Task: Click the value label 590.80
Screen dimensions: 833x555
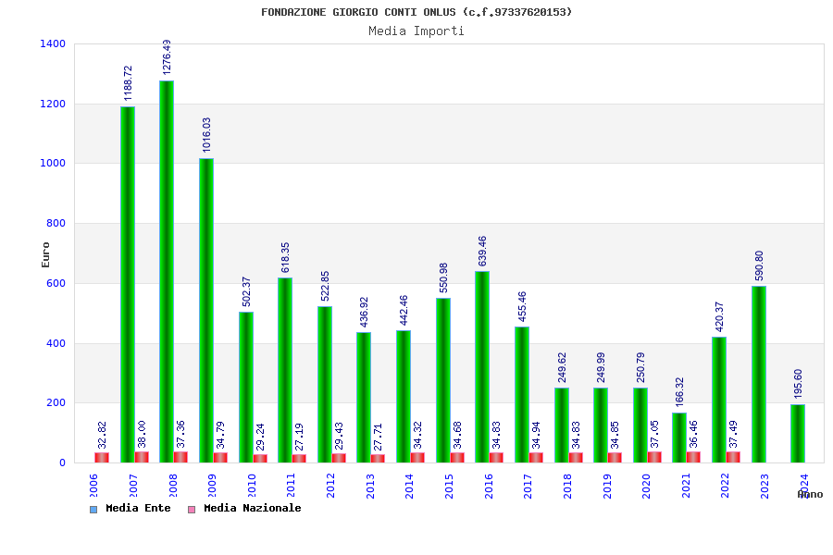Action: coord(759,265)
